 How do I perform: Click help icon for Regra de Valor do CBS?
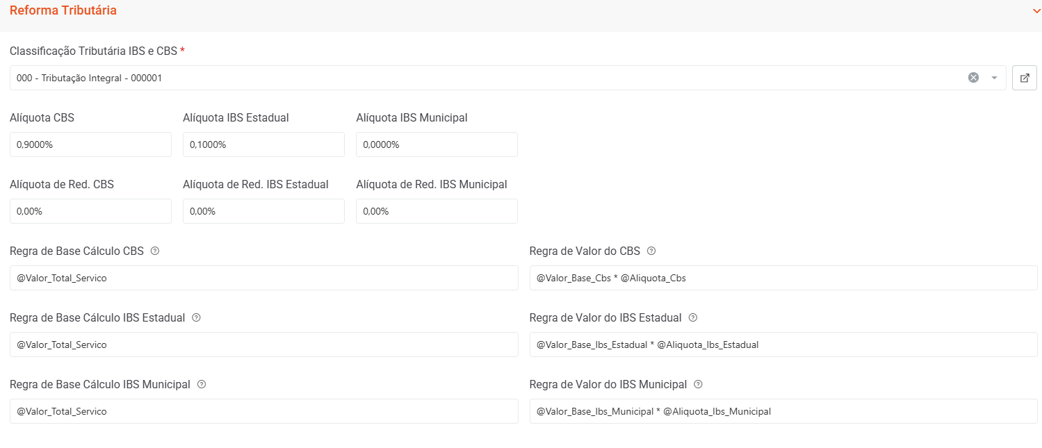(x=651, y=251)
